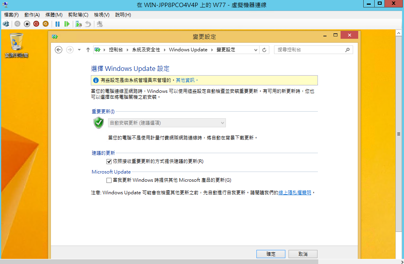Open recent locations dropdown arrow
404x264 pixels.
[79, 50]
